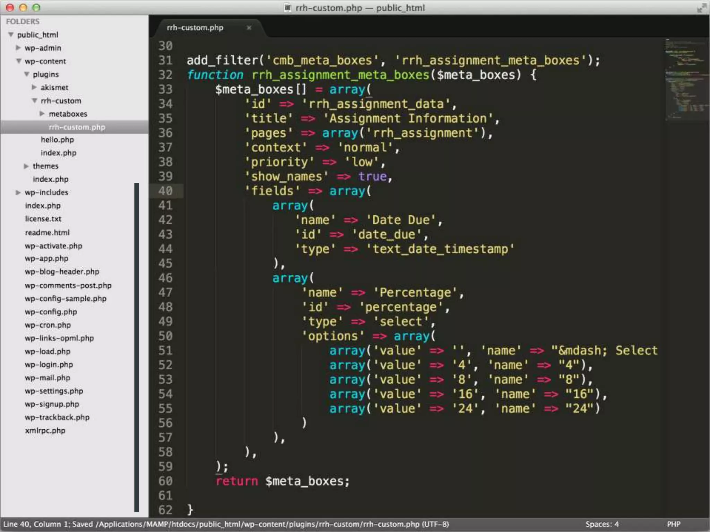The width and height of the screenshot is (710, 532).
Task: Collapse the wp-content folder arrow
Action: (19, 61)
